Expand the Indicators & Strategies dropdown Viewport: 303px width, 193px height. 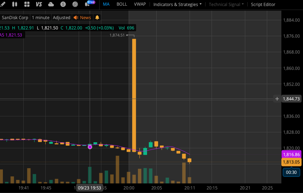178,5
